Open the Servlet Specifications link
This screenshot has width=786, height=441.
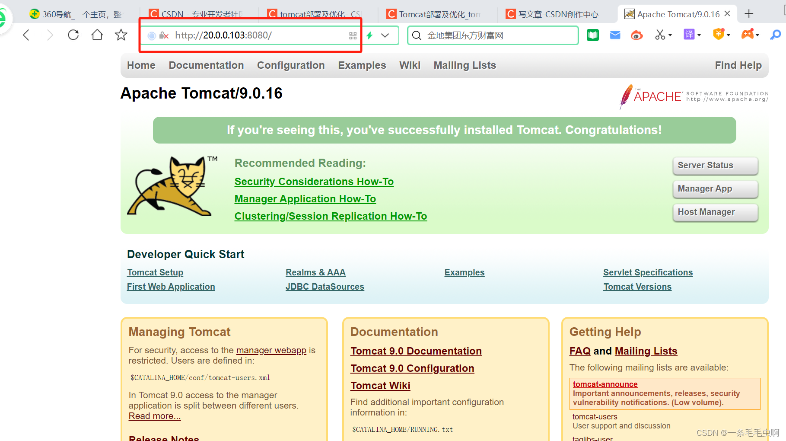(648, 272)
